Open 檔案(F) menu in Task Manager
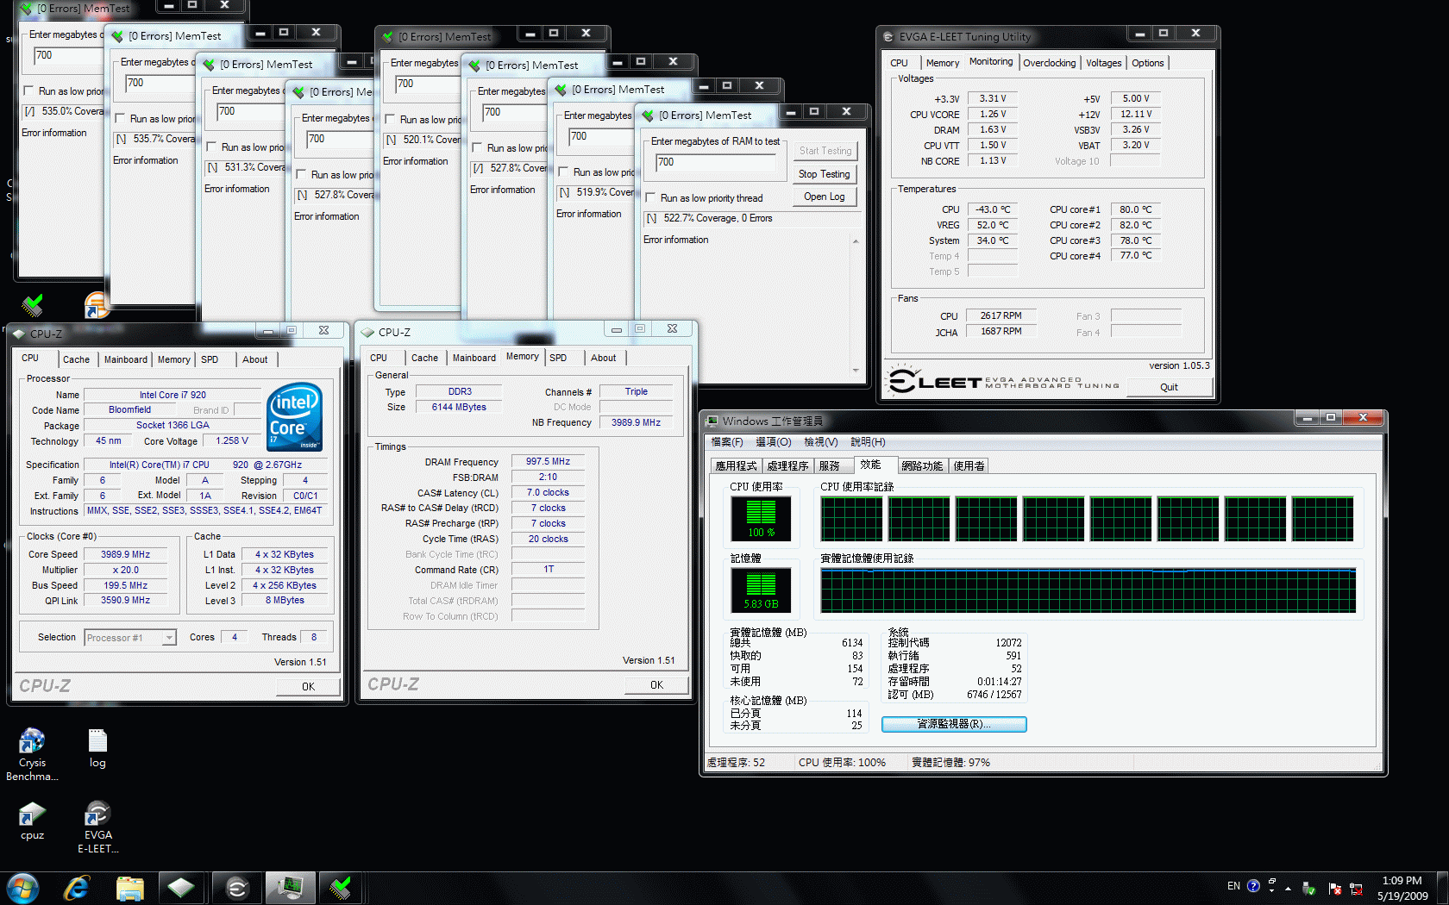 click(x=727, y=442)
